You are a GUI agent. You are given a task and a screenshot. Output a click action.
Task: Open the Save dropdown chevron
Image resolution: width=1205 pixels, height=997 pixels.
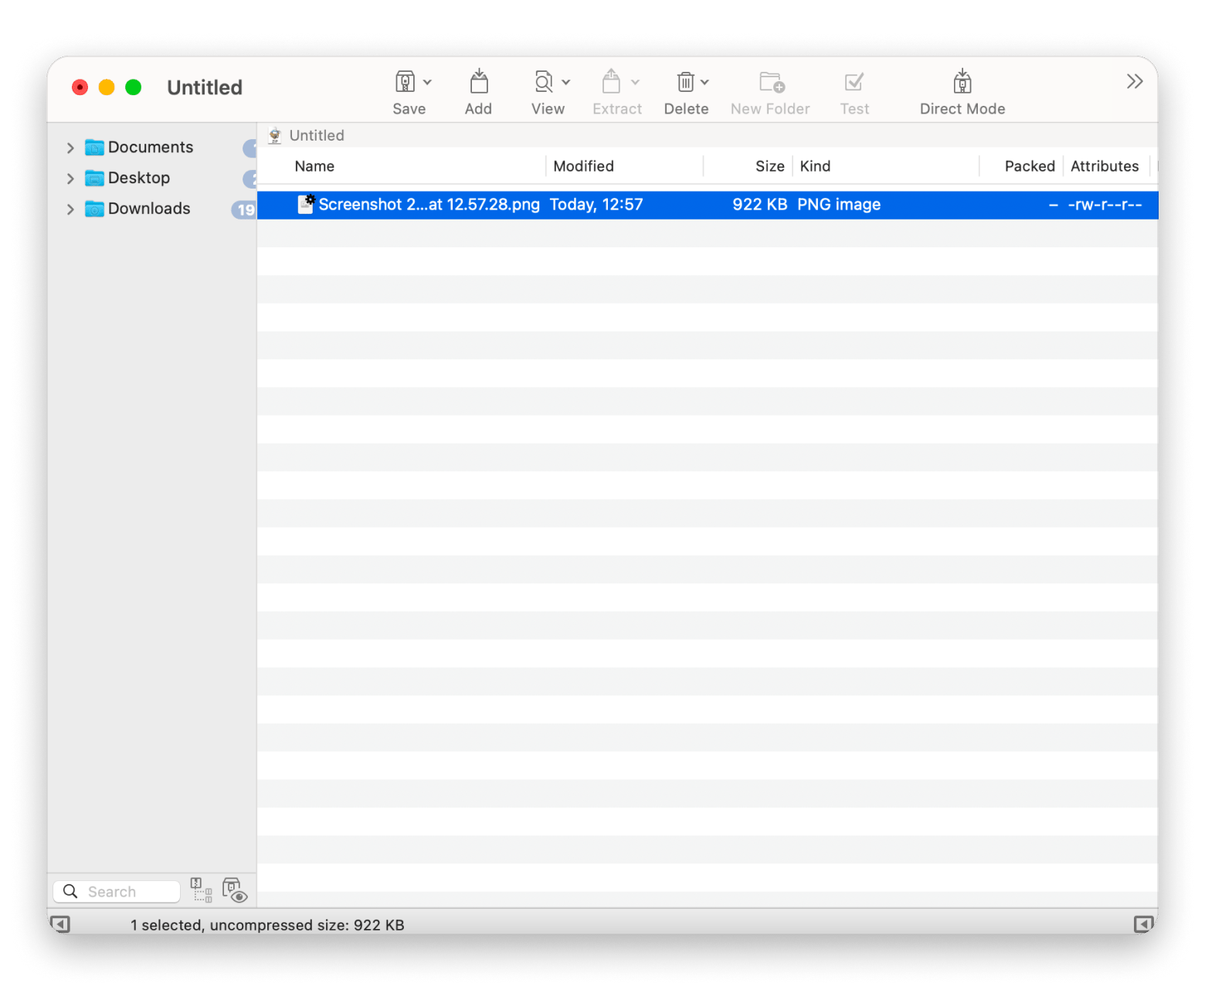coord(428,82)
